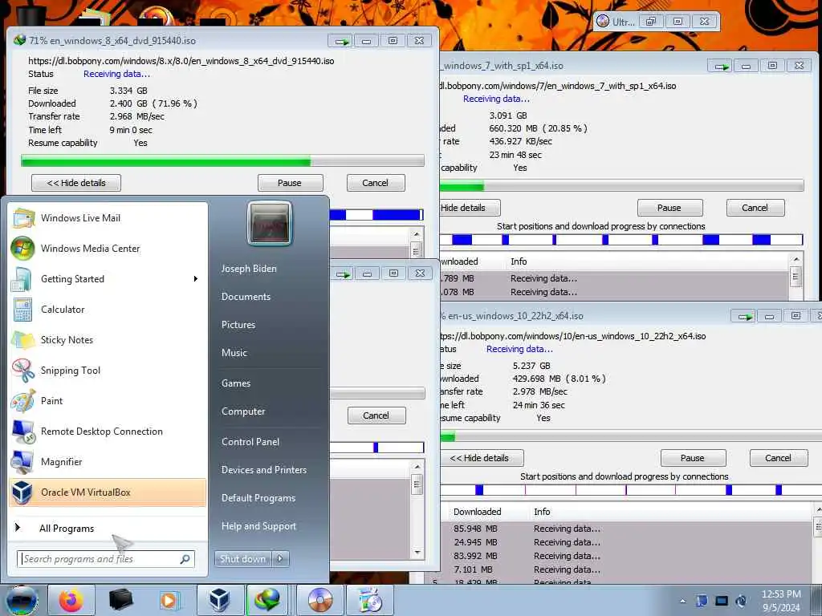This screenshot has height=616, width=822.
Task: Click the Windows 7 download progress bar
Action: tap(622, 185)
